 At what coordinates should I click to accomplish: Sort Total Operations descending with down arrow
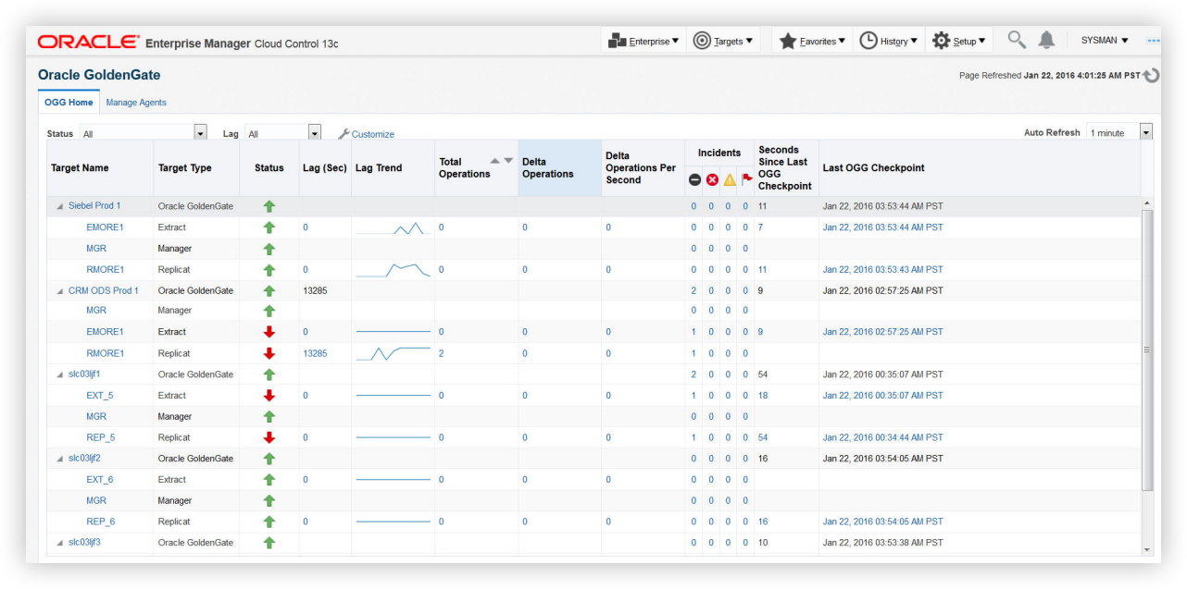[507, 161]
